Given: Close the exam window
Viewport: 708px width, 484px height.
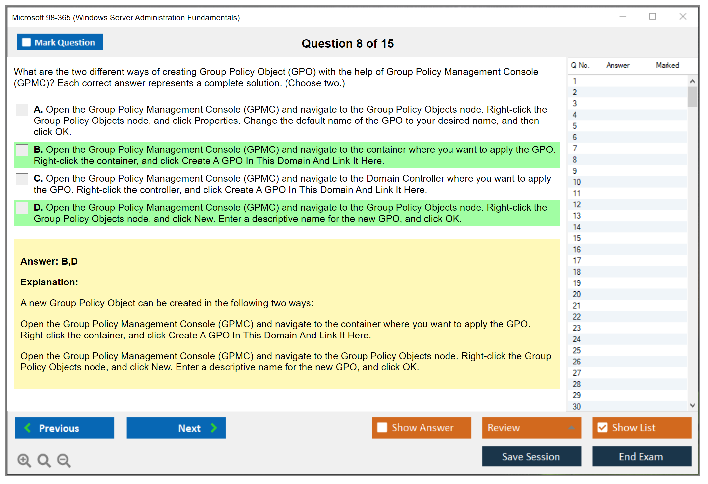Looking at the screenshot, I should point(683,17).
